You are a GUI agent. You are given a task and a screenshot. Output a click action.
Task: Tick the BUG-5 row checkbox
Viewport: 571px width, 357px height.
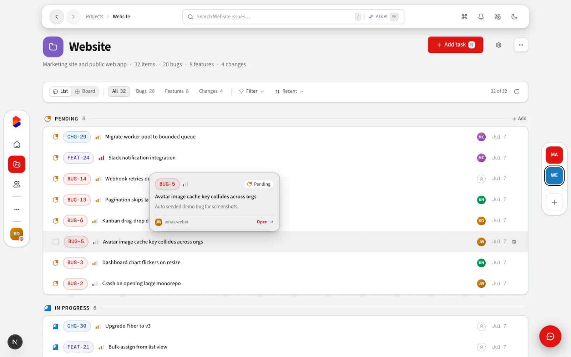coord(56,242)
